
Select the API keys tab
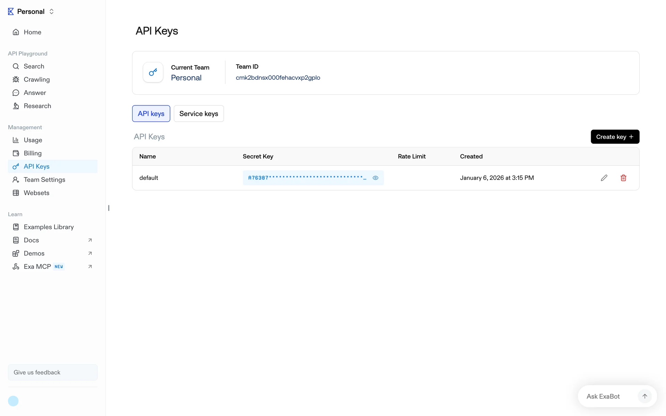tap(151, 114)
